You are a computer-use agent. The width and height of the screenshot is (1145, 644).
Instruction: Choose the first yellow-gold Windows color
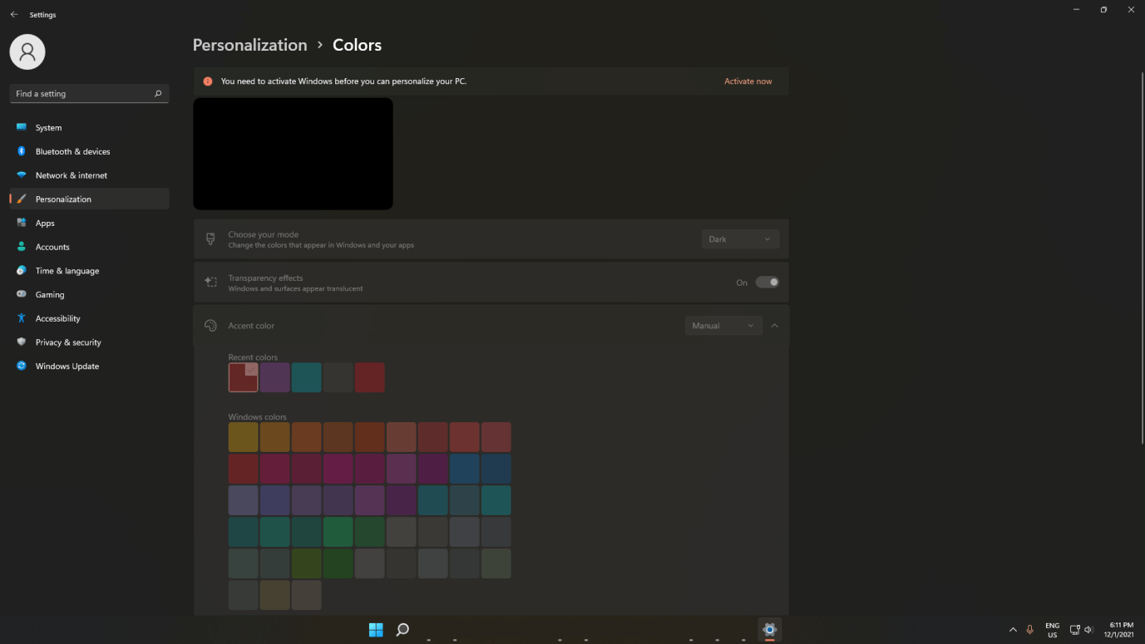pos(243,437)
